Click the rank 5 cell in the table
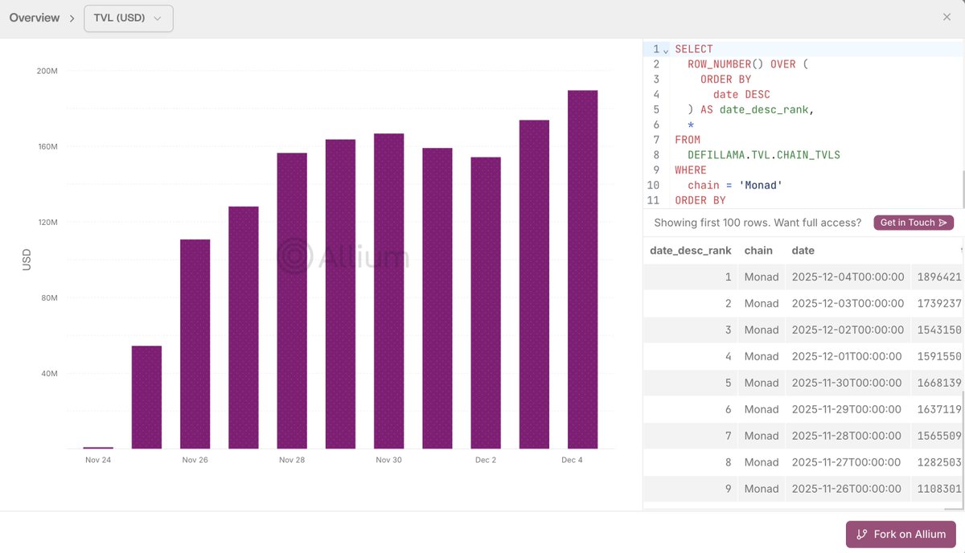The height and width of the screenshot is (553, 965). [691, 383]
